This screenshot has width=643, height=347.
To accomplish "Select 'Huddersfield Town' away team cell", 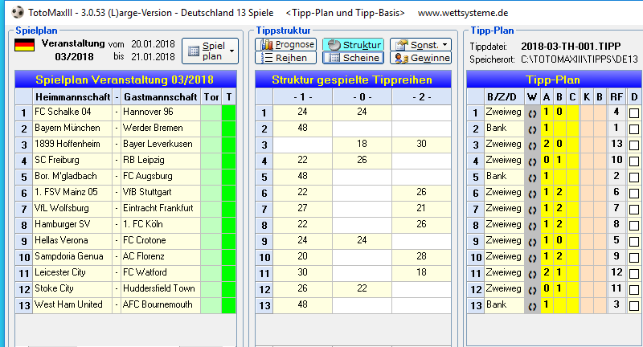I will (x=160, y=289).
